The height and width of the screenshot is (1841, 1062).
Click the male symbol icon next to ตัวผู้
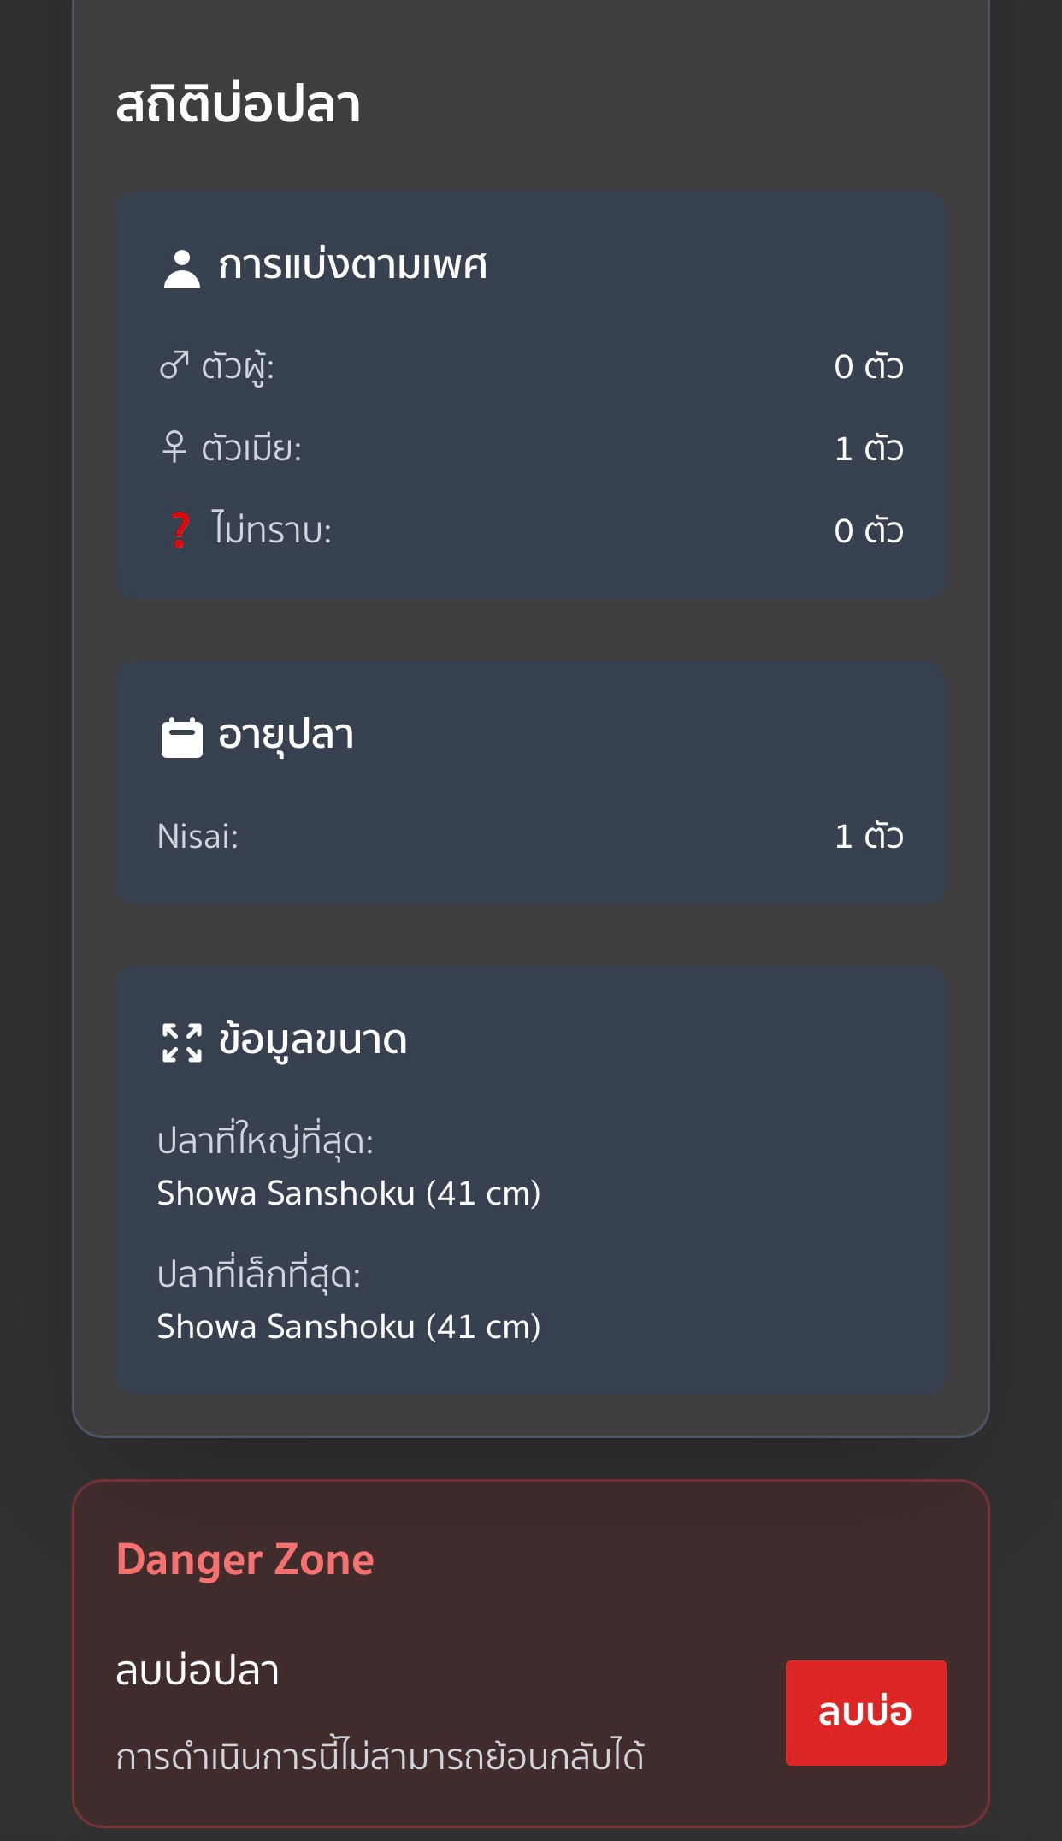(x=174, y=365)
